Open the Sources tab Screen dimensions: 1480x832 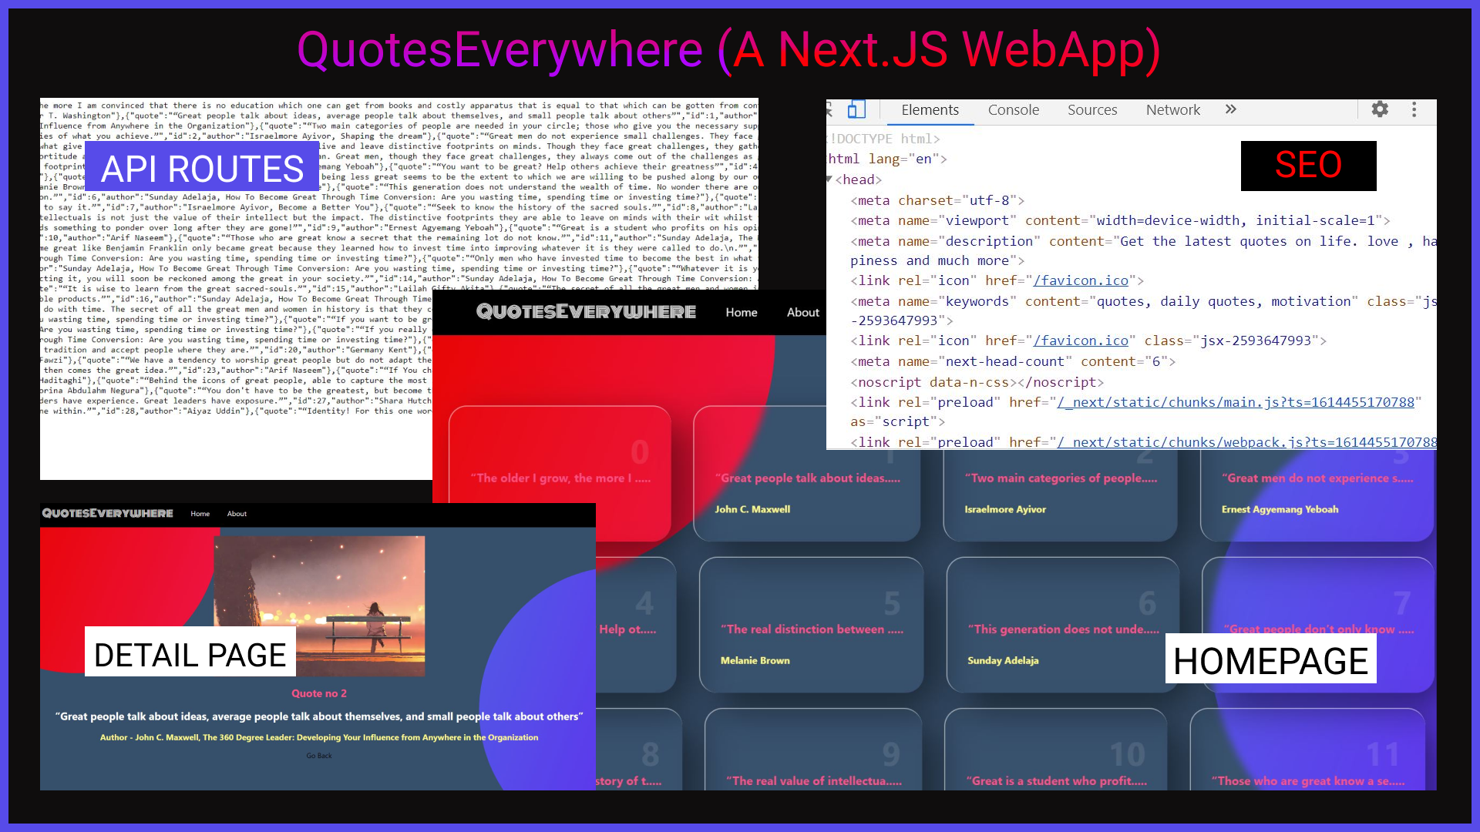(x=1091, y=110)
